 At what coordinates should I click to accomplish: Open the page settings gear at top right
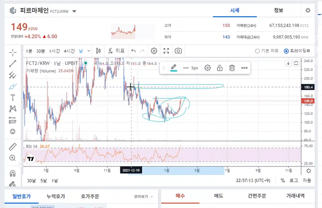[308, 10]
